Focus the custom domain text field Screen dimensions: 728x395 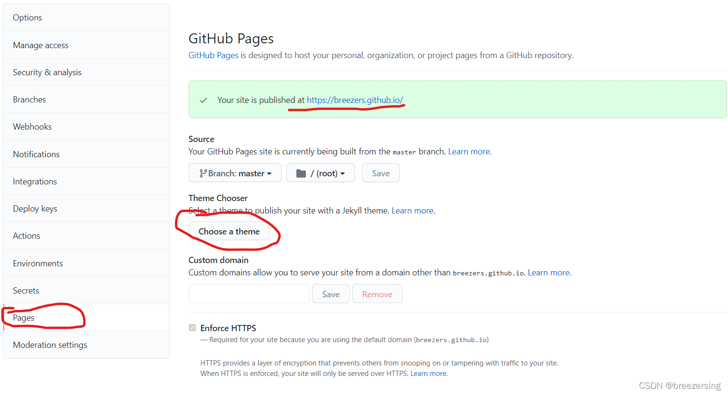(249, 294)
